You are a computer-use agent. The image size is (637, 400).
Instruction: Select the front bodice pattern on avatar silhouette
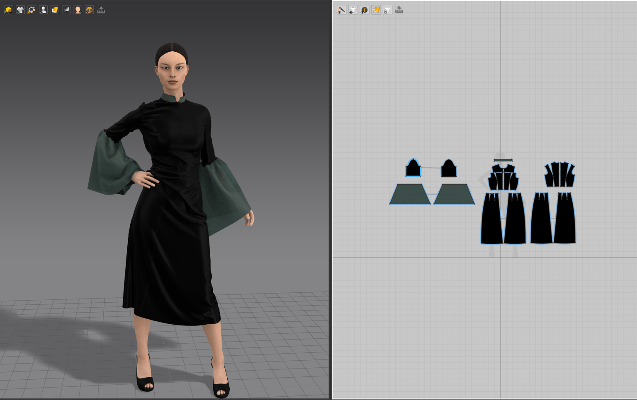(503, 177)
